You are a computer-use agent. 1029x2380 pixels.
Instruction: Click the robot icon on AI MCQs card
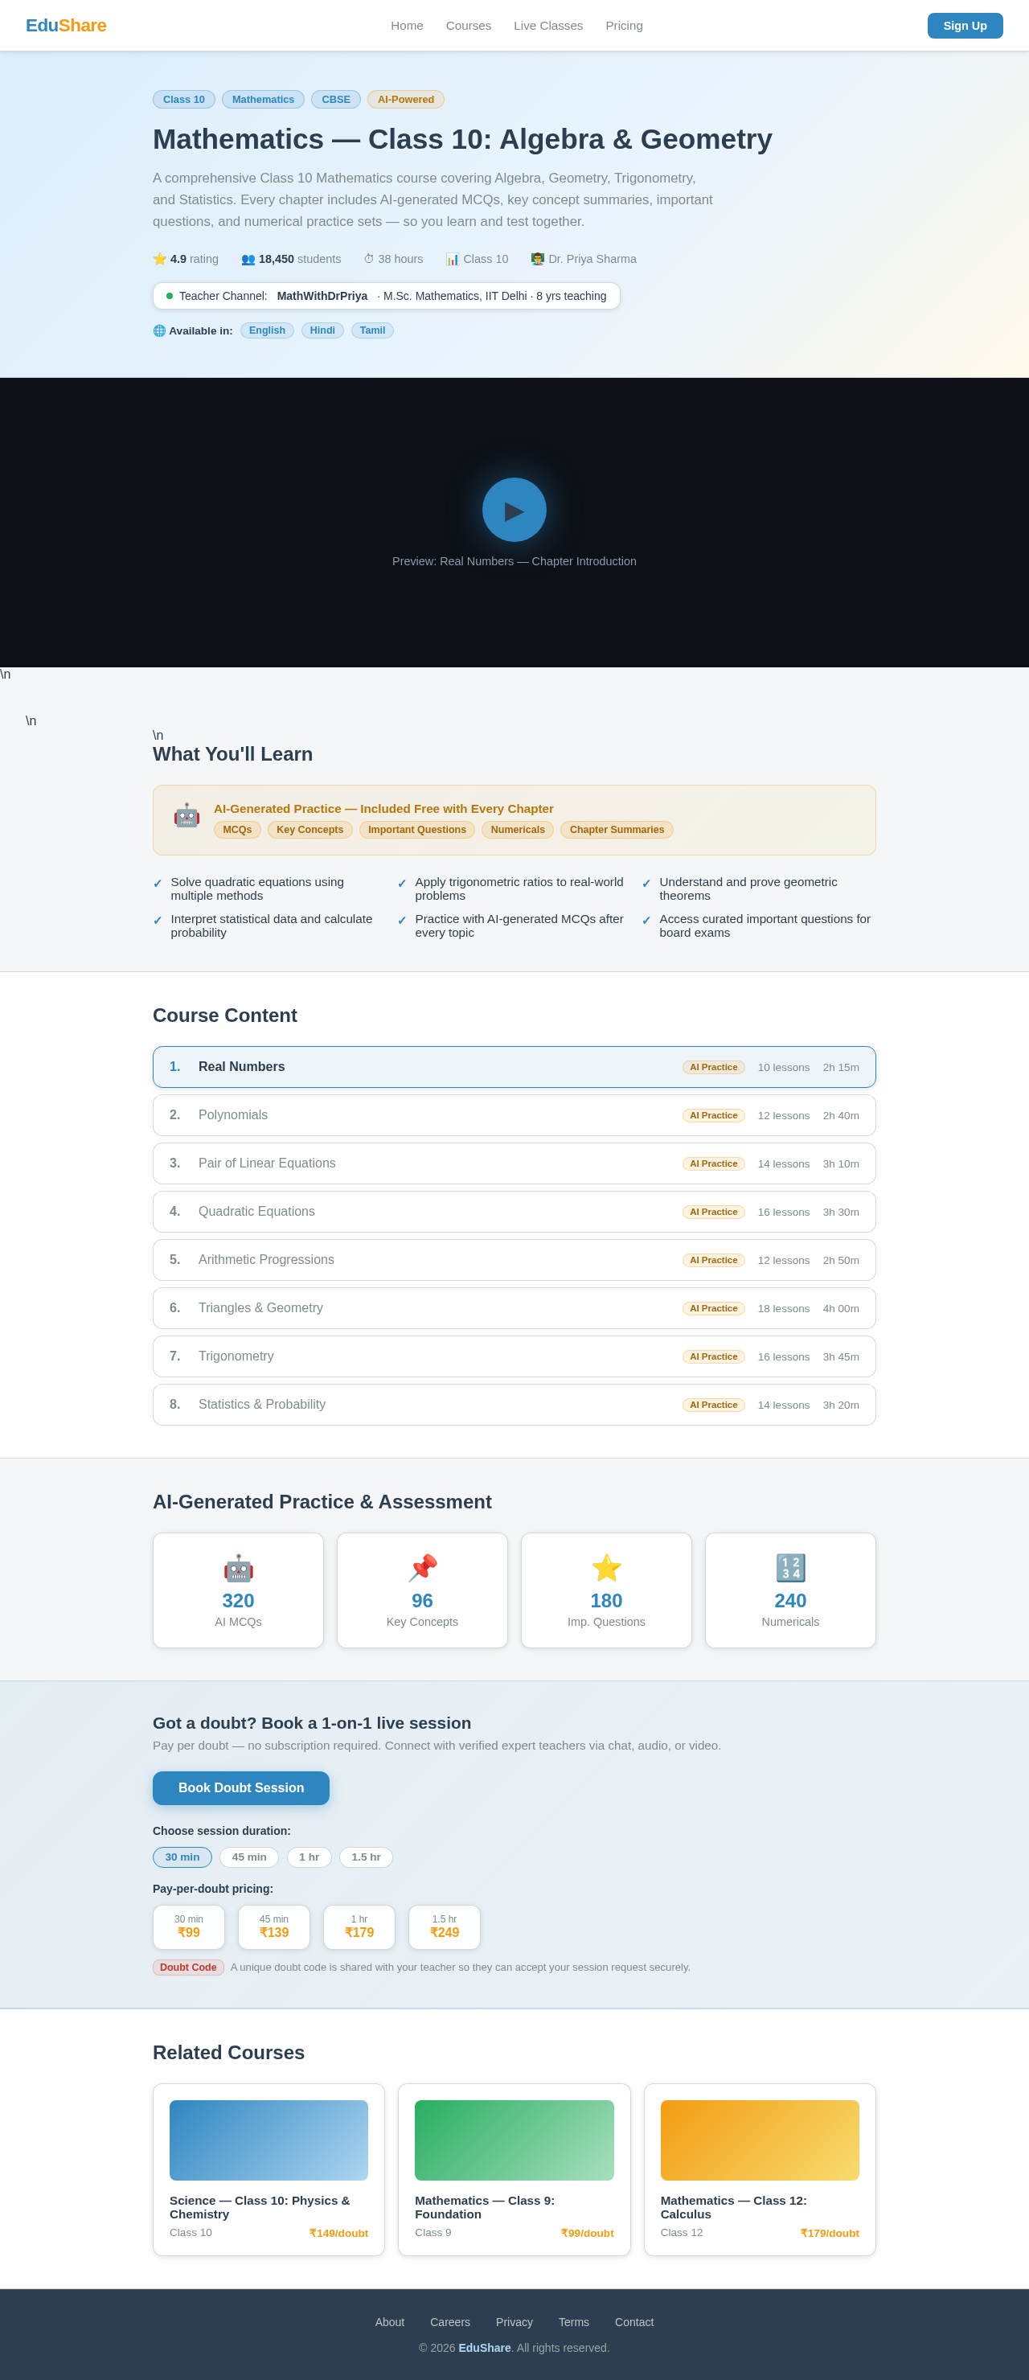tap(238, 1568)
